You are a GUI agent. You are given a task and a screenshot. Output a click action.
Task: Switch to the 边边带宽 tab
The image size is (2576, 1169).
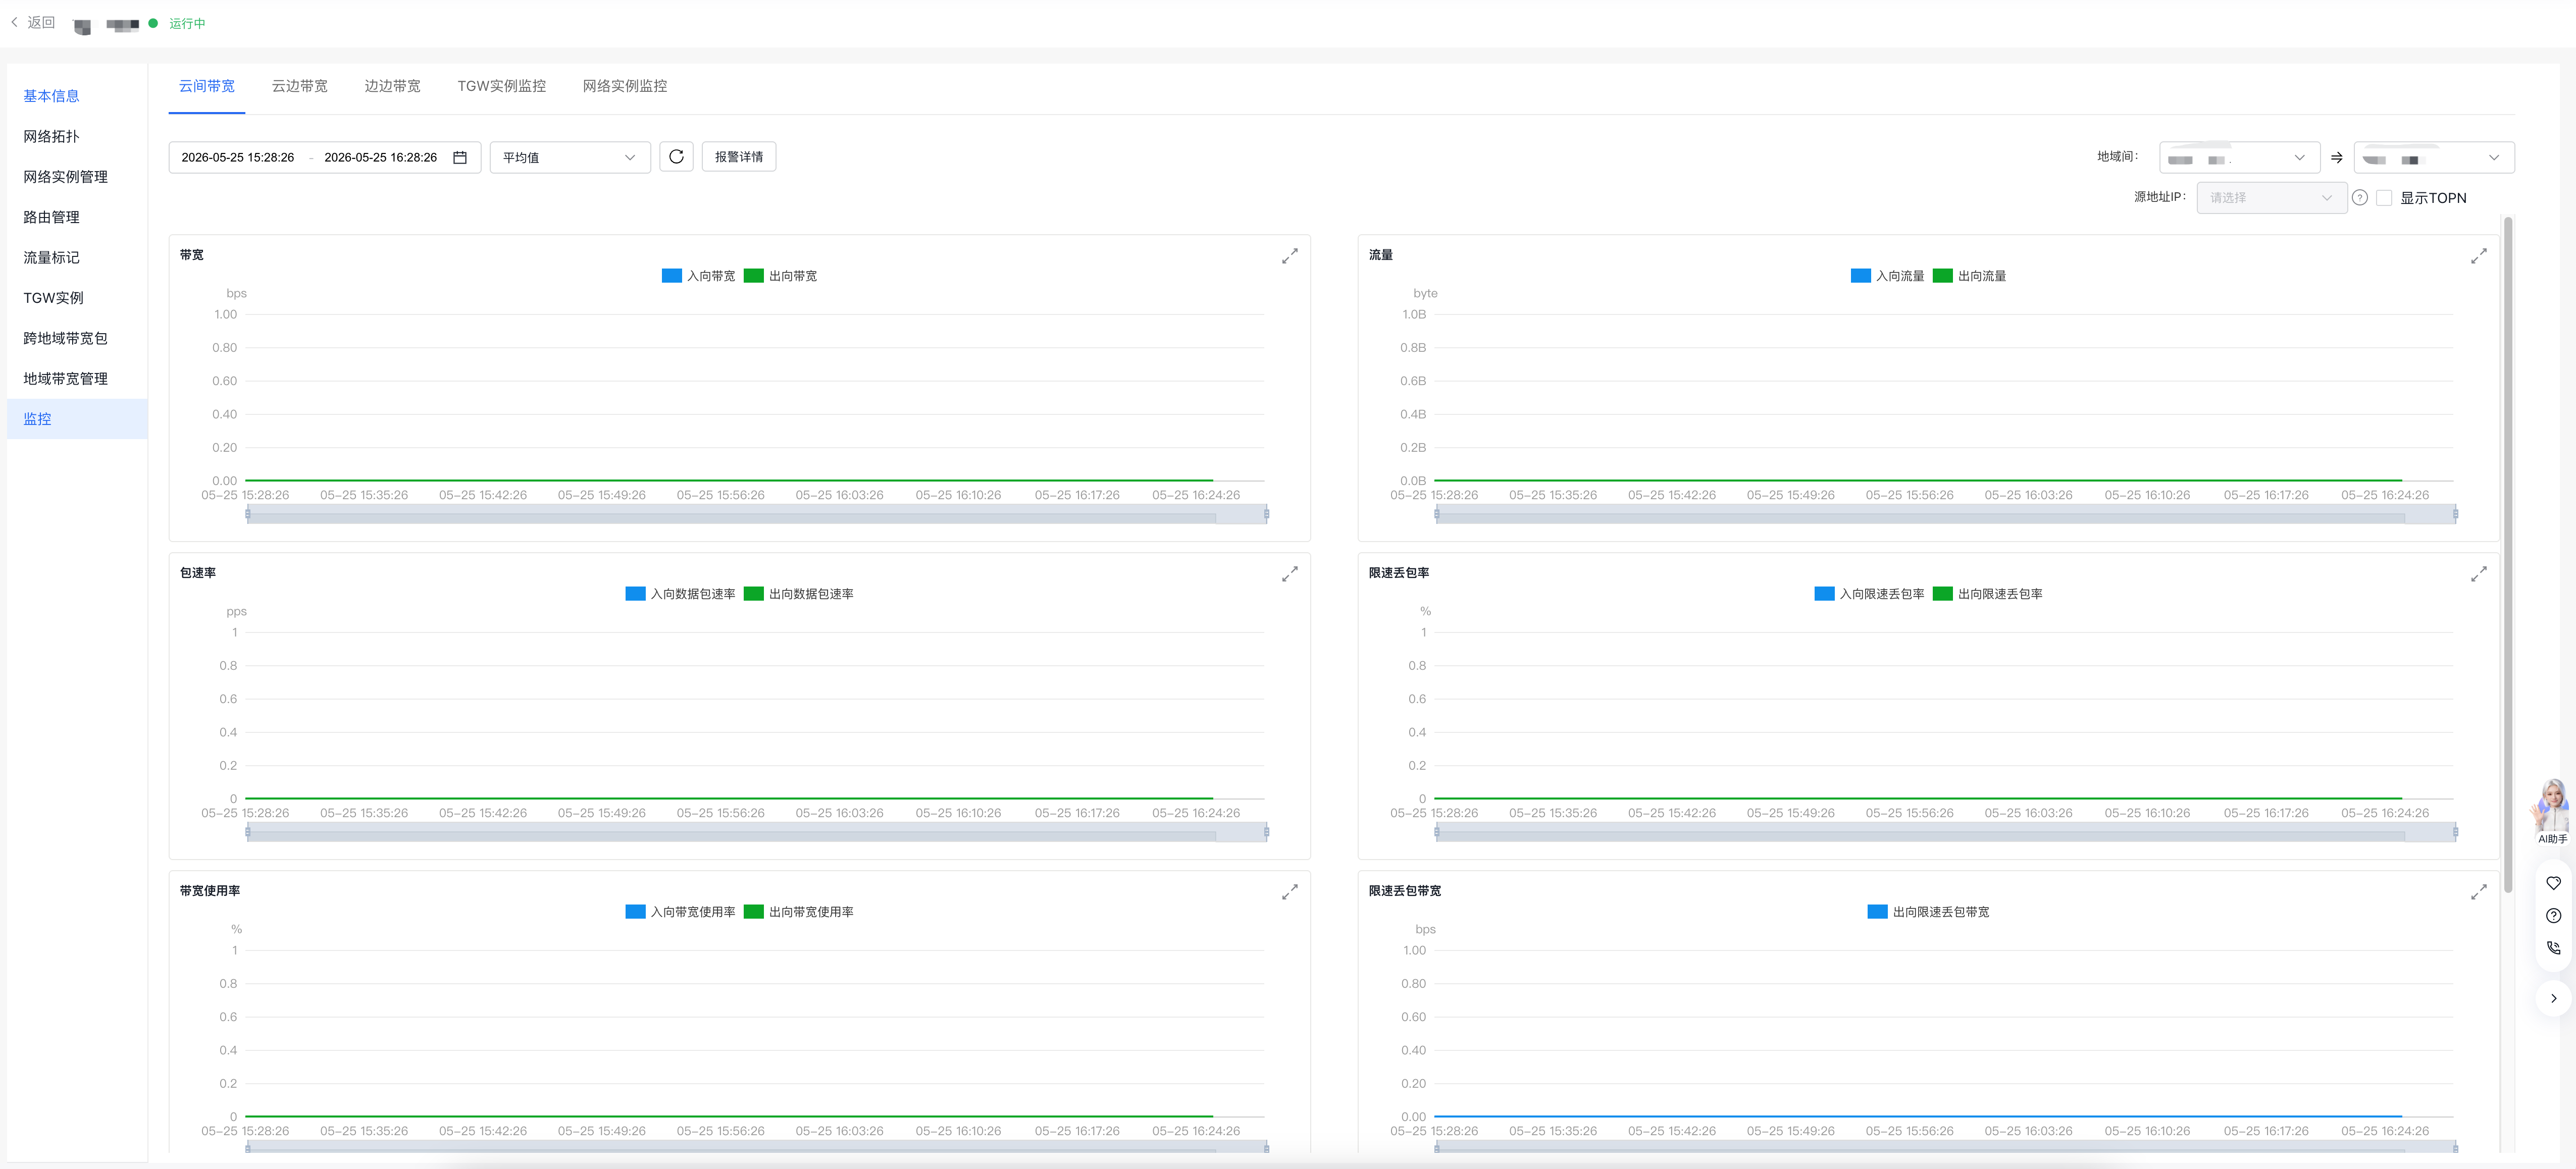coord(392,87)
